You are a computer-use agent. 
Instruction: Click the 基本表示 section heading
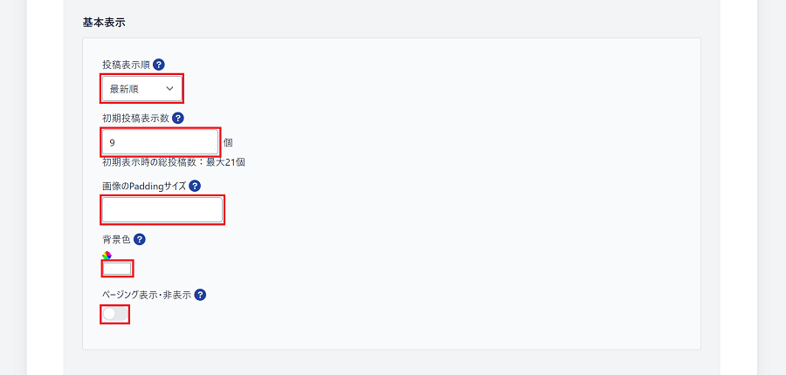[x=104, y=23]
